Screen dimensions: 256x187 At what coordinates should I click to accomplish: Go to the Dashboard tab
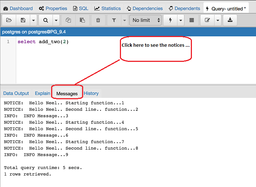tap(18, 8)
